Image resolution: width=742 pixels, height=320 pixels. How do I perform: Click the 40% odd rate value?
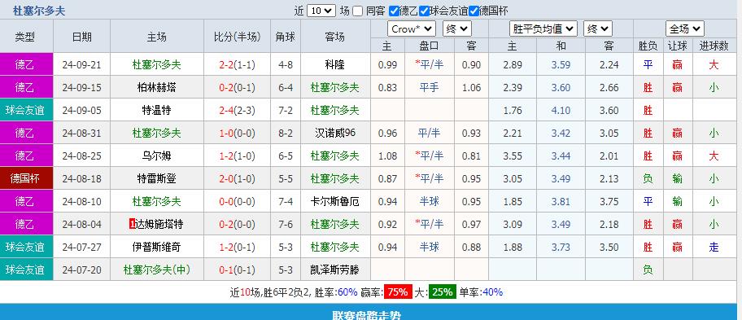pyautogui.click(x=492, y=292)
